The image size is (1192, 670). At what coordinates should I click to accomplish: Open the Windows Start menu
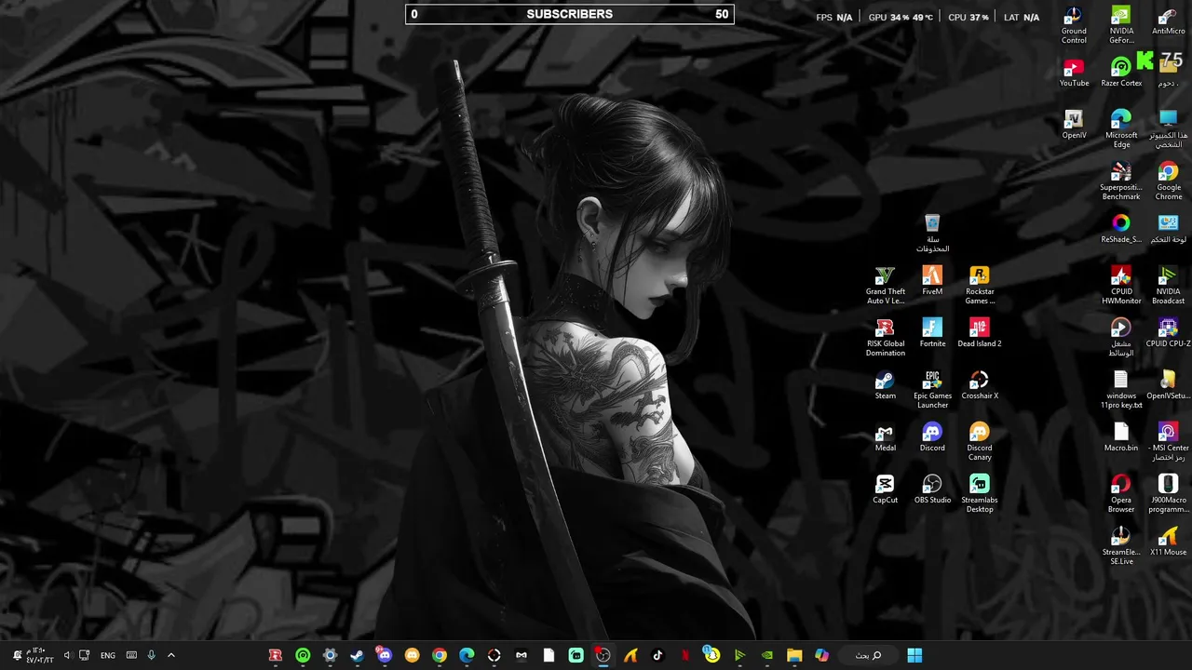coord(914,655)
